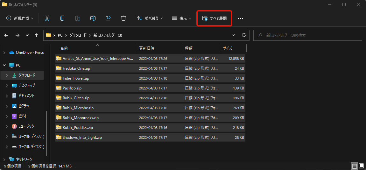Select ピクチャ in the navigation pane

pos(24,106)
